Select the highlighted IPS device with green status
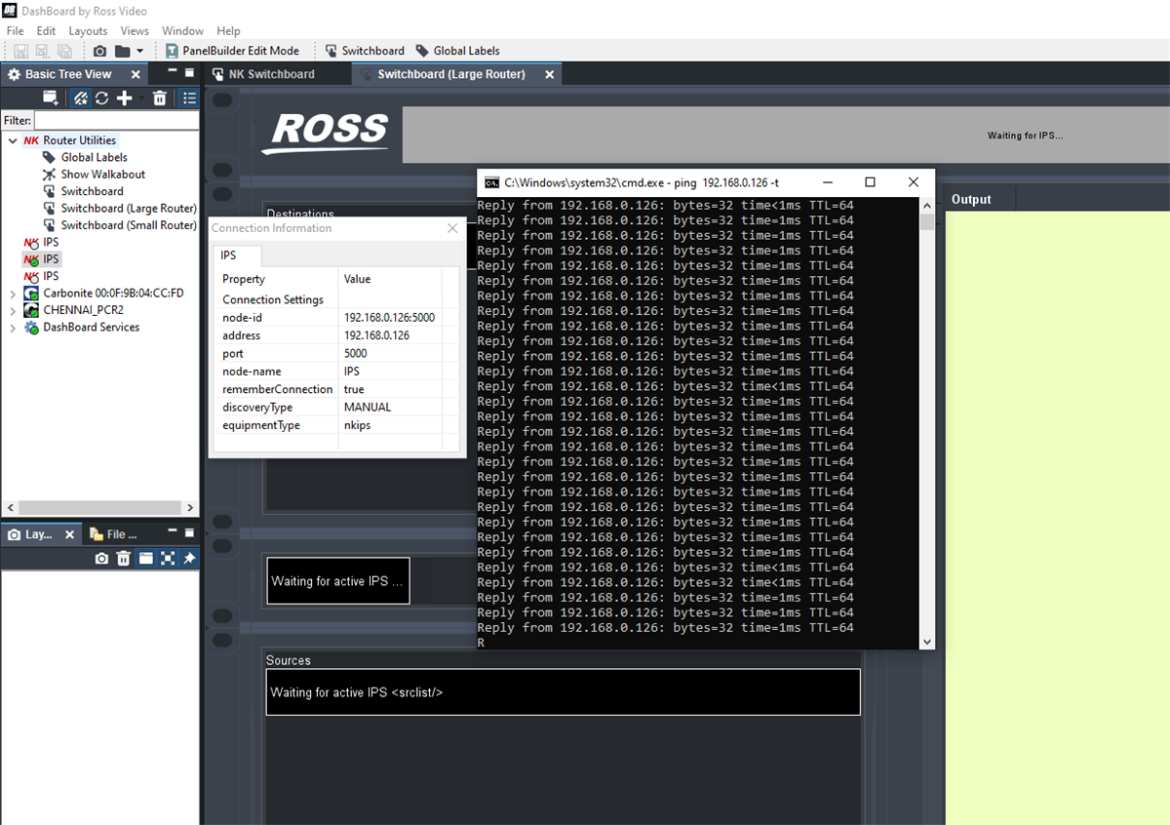The height and width of the screenshot is (825, 1170). 48,258
